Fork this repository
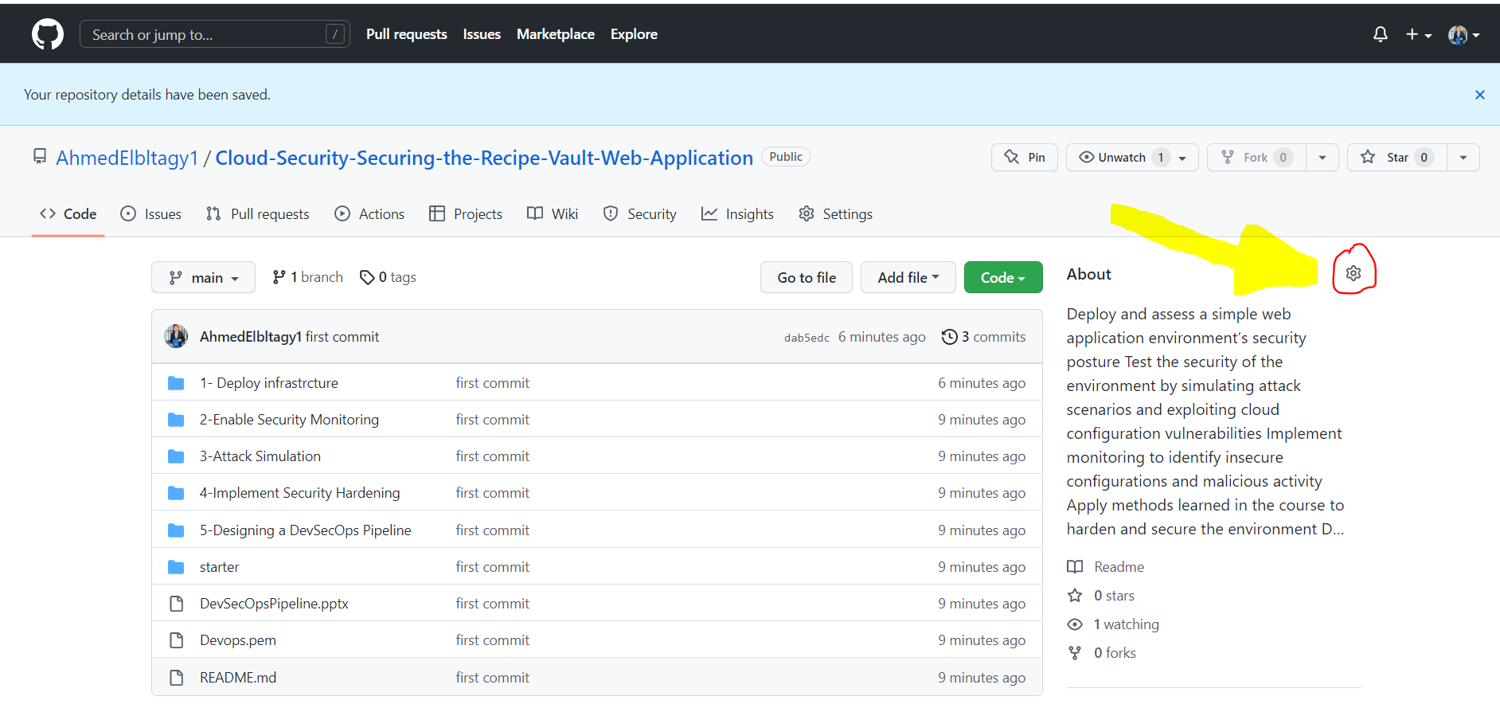1500x708 pixels. click(1256, 157)
